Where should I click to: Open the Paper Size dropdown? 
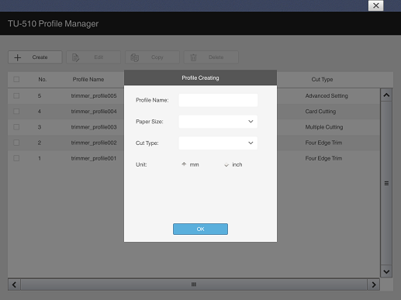(x=218, y=122)
